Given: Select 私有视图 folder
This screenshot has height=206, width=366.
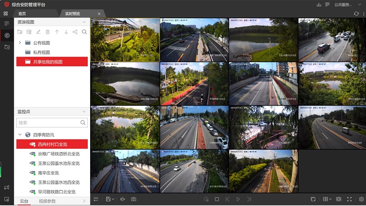Looking at the screenshot, I should [42, 52].
